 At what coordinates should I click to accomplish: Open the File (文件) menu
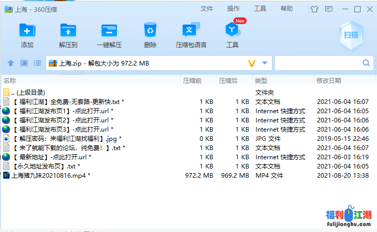click(207, 9)
